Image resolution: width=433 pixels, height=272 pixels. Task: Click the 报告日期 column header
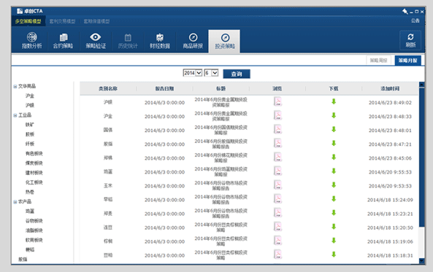click(164, 88)
